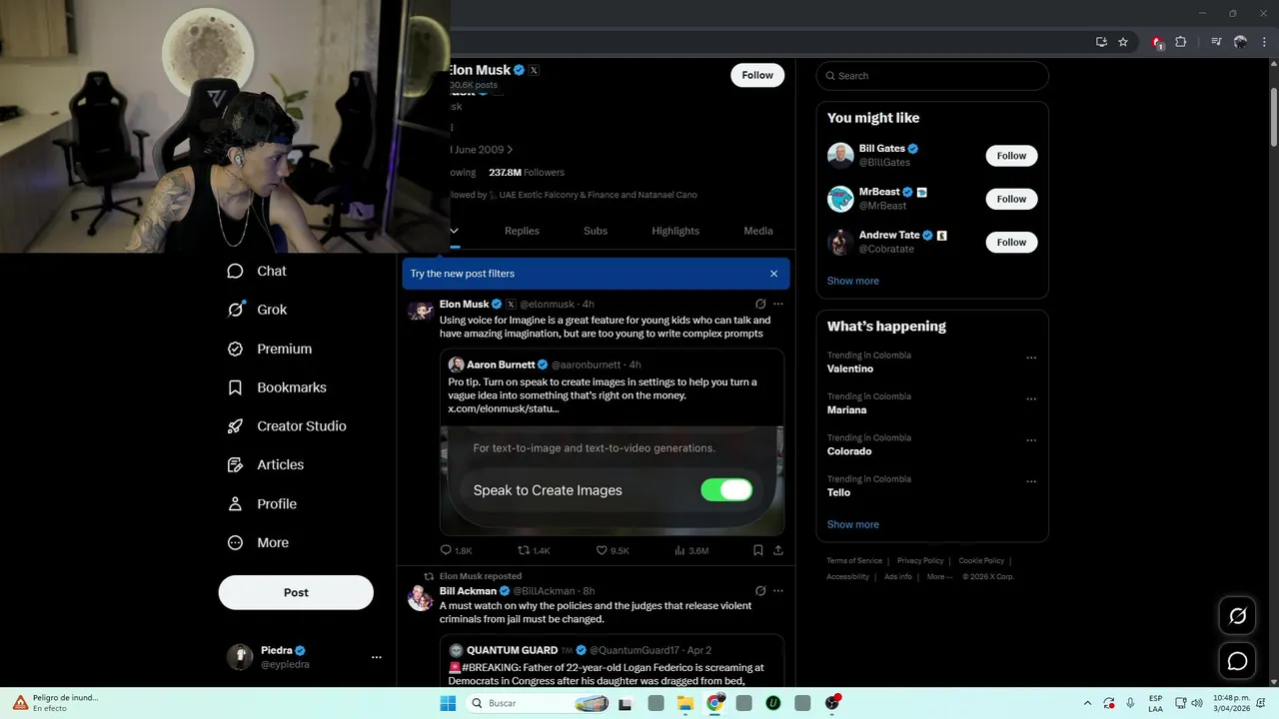Open Bookmarks from the sidebar

pos(277,387)
